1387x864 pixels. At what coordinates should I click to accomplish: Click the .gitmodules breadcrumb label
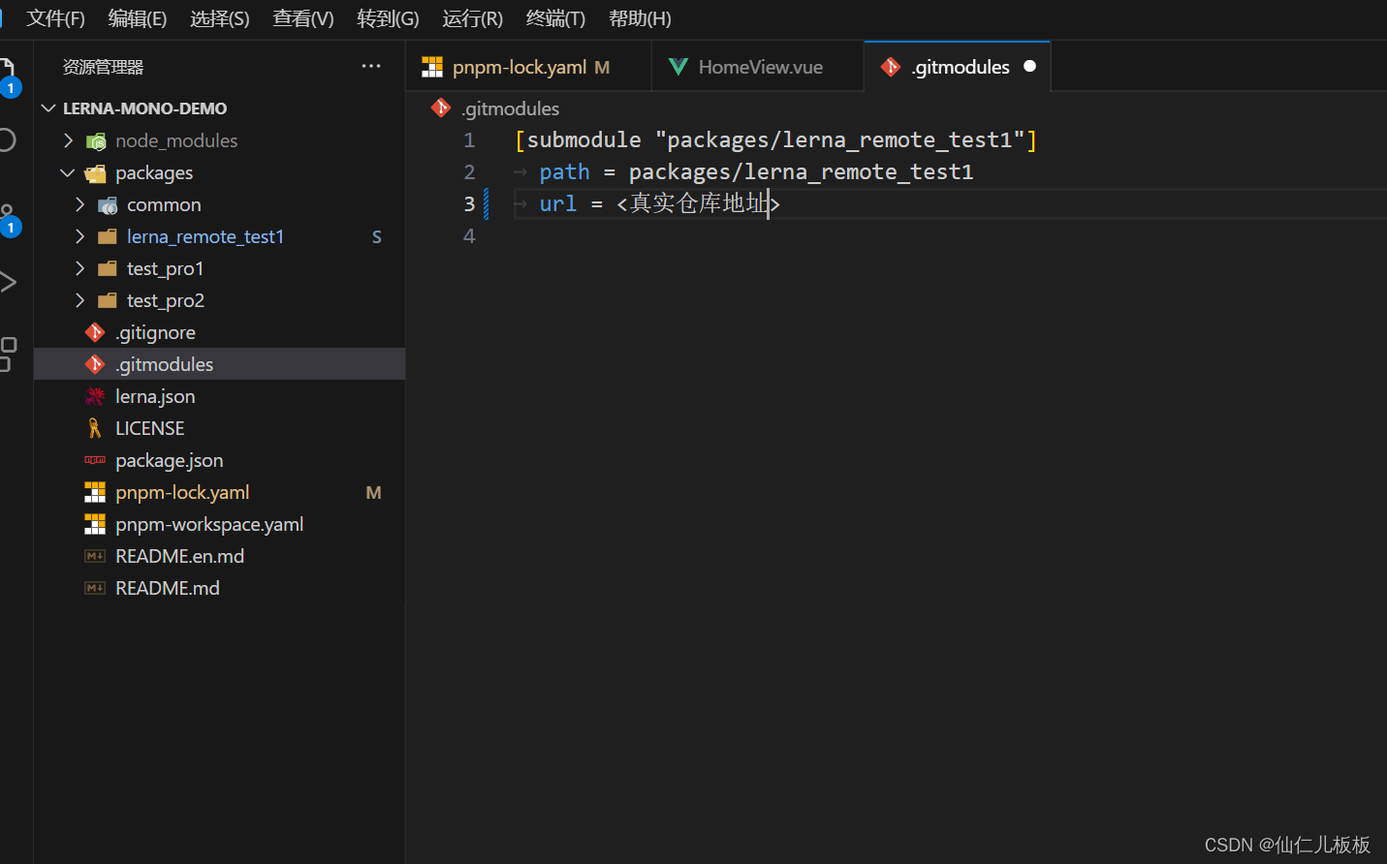510,108
